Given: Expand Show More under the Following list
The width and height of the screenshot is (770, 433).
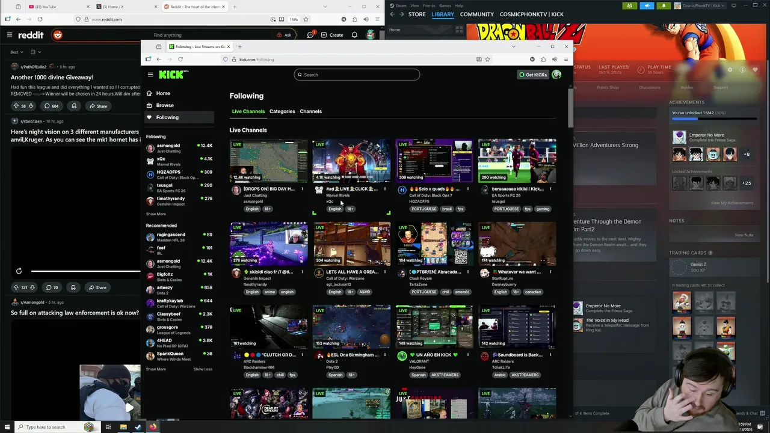Looking at the screenshot, I should coord(156,214).
